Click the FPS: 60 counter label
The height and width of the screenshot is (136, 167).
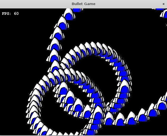click(10, 13)
